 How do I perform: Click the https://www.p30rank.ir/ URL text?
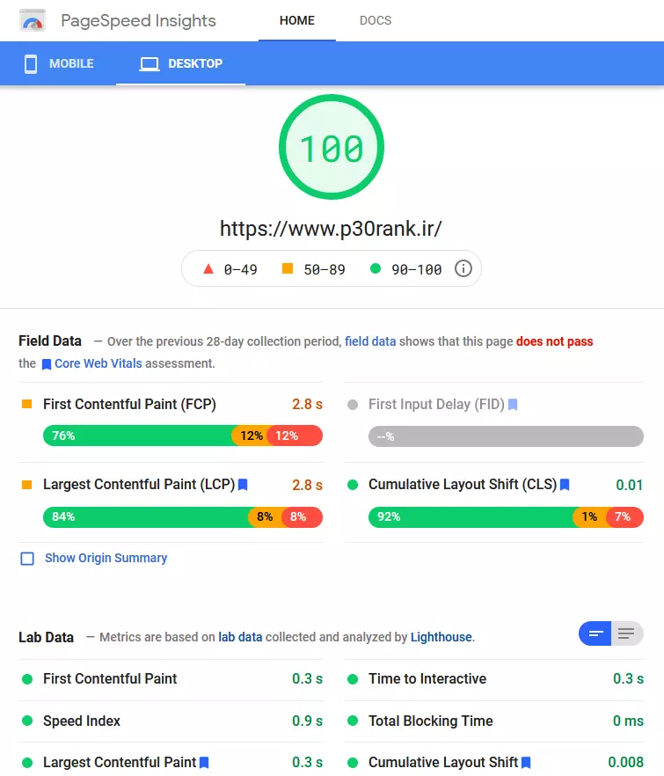pyautogui.click(x=331, y=229)
